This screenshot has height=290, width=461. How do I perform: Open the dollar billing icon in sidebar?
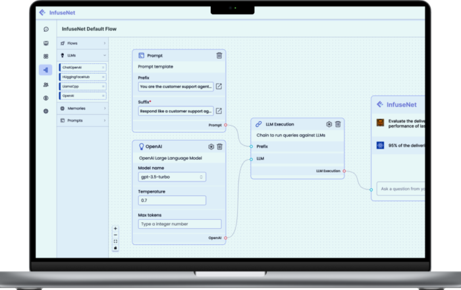coord(46,98)
